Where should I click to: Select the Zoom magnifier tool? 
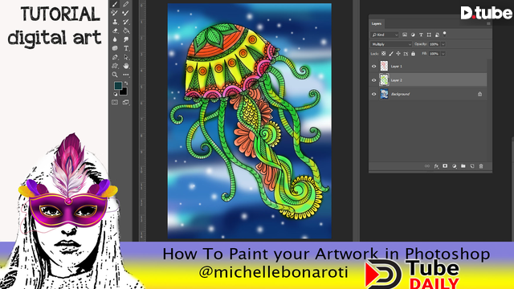(x=115, y=75)
